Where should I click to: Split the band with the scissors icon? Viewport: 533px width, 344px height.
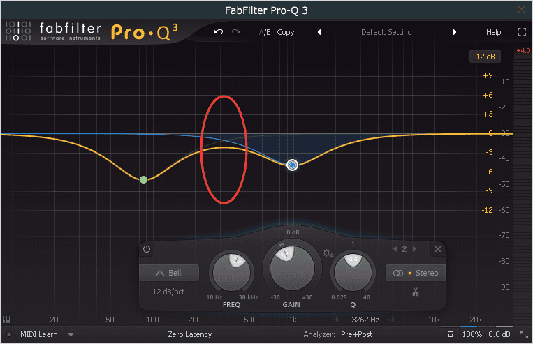point(415,292)
